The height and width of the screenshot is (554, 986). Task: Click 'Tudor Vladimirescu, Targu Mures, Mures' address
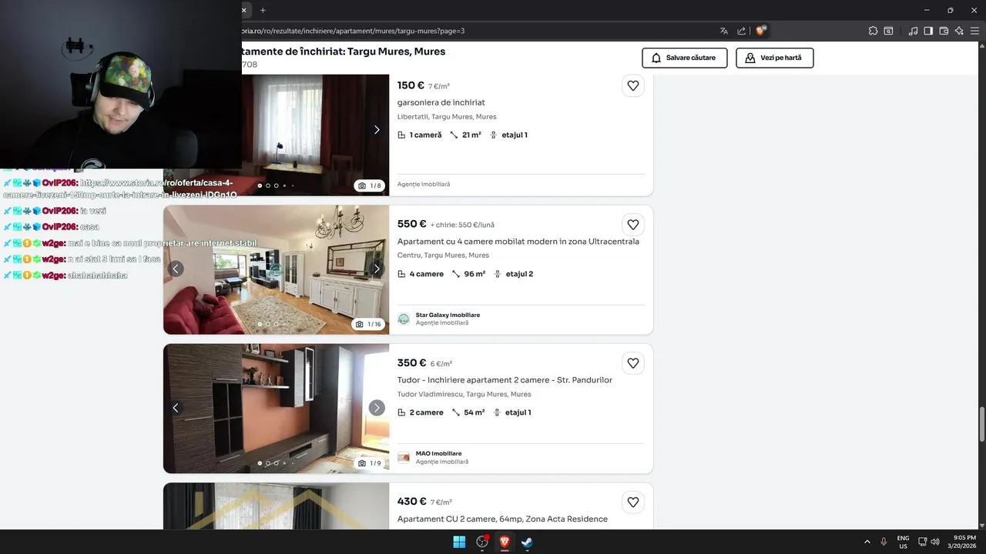coord(464,394)
